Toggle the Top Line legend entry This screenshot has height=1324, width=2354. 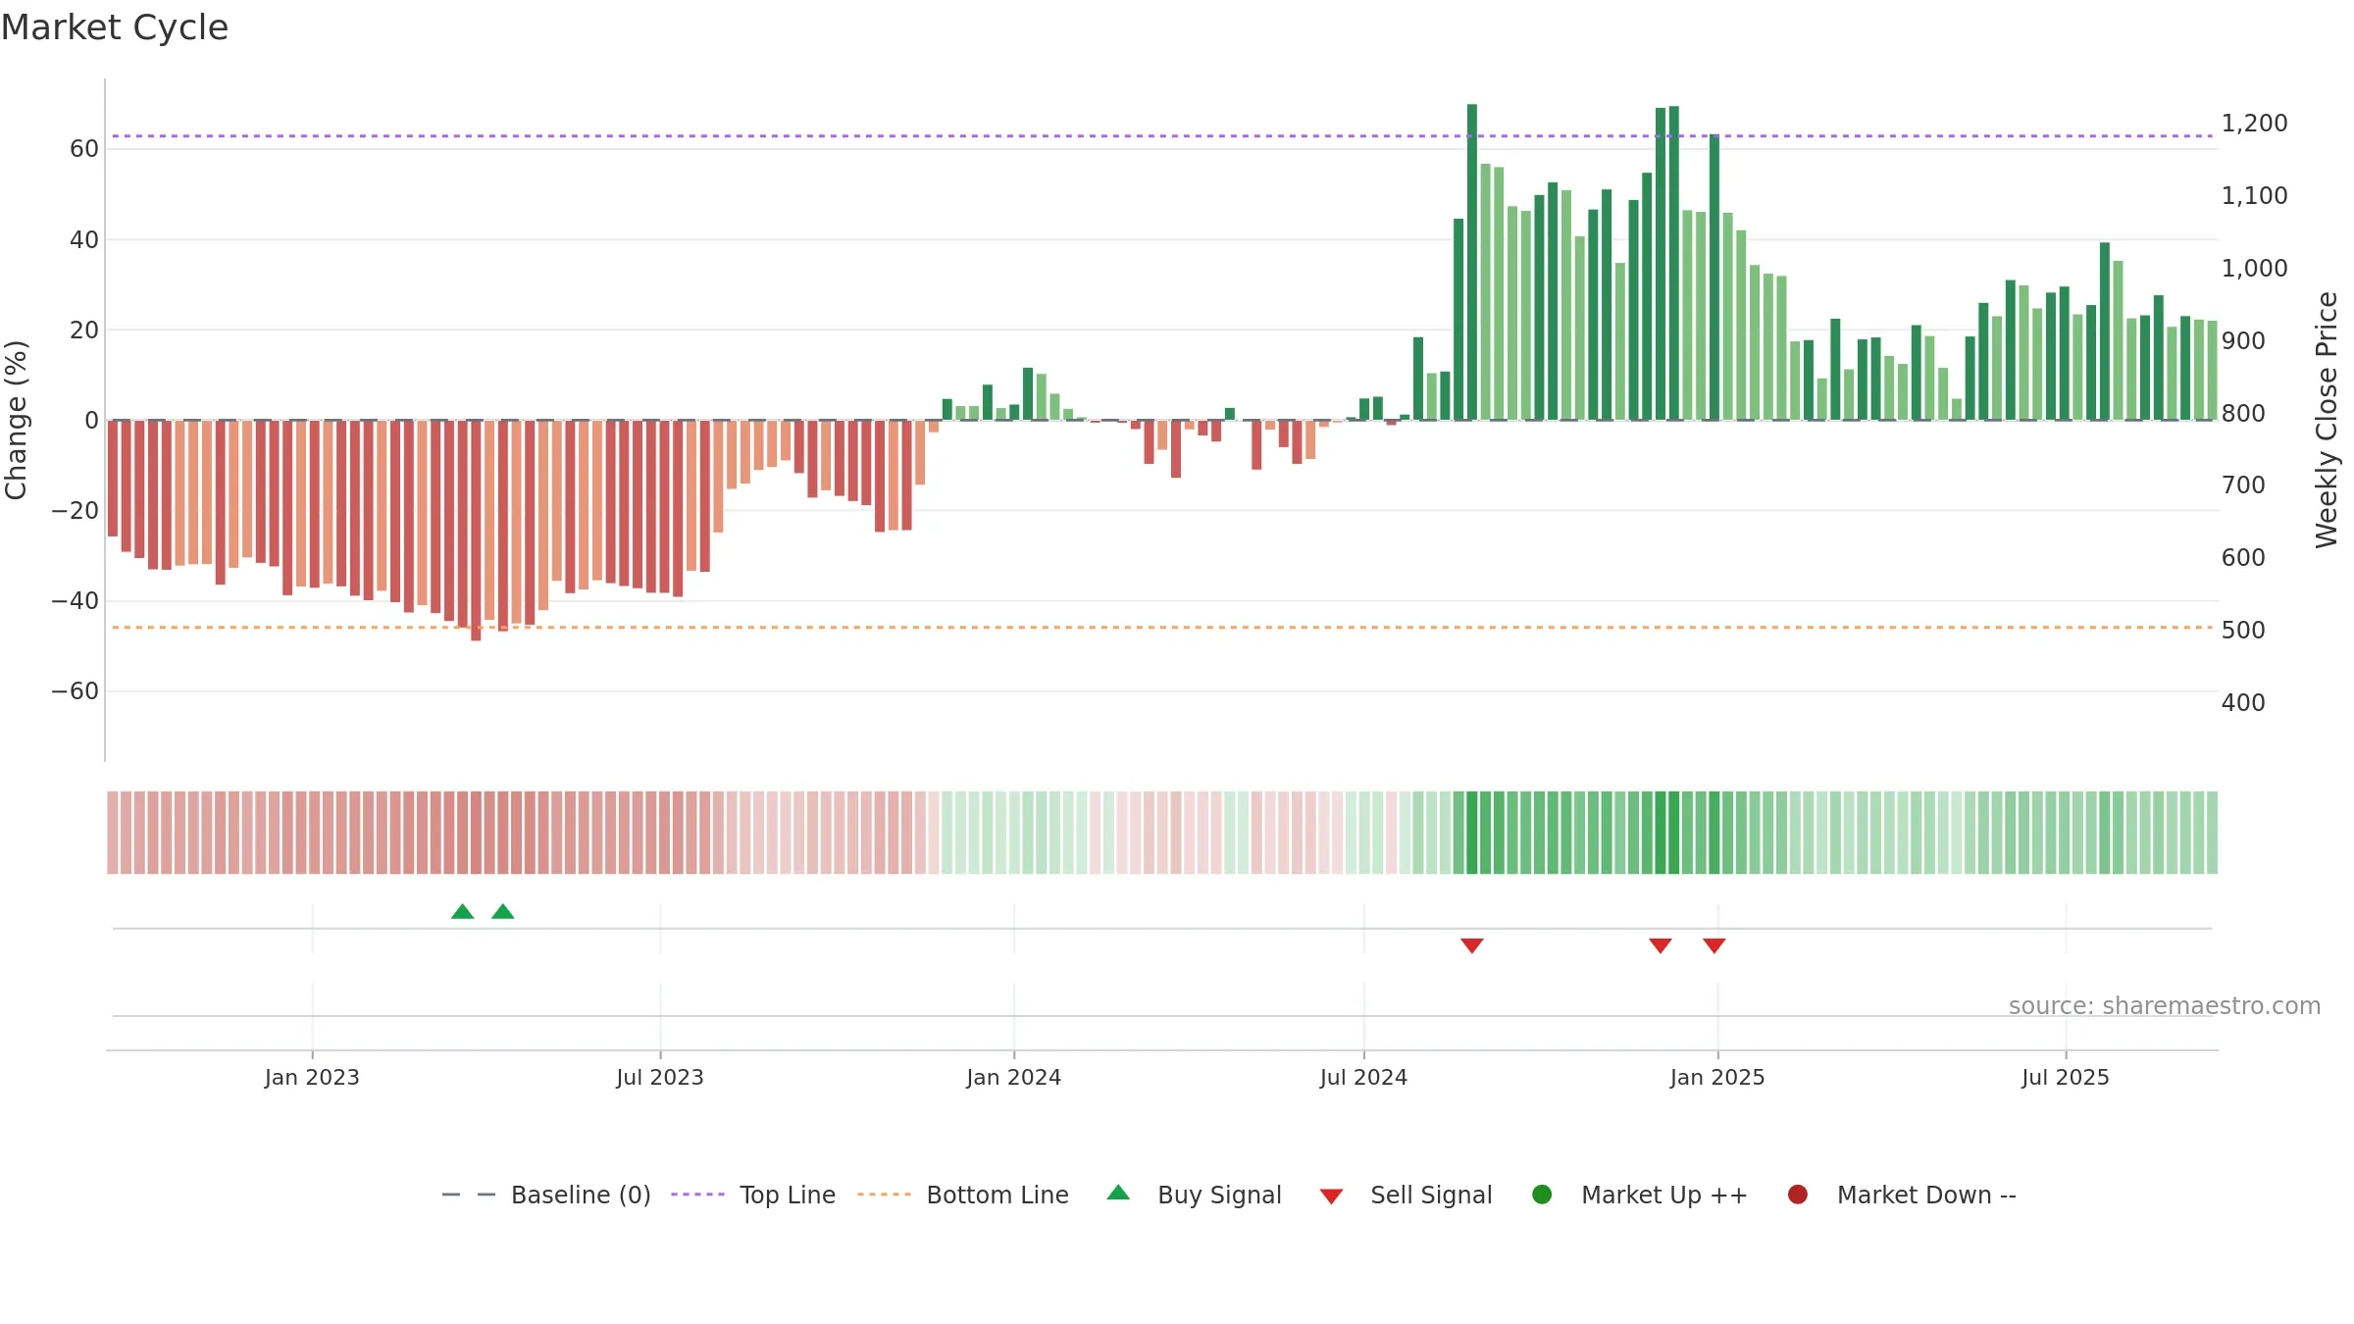tap(753, 1195)
